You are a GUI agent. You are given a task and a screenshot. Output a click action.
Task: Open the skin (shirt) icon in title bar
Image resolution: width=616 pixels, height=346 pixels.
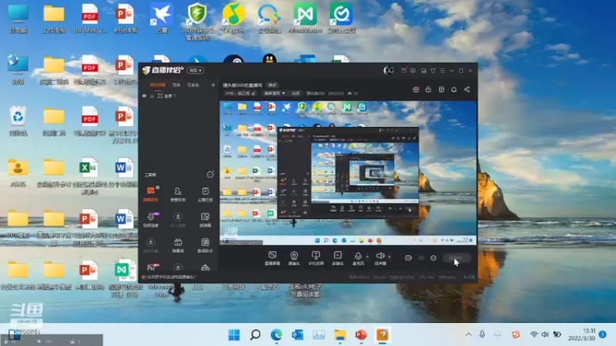[433, 71]
